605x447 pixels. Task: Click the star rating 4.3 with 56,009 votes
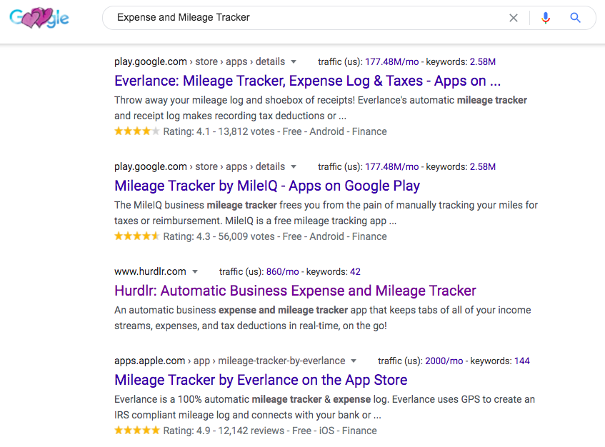tap(251, 236)
